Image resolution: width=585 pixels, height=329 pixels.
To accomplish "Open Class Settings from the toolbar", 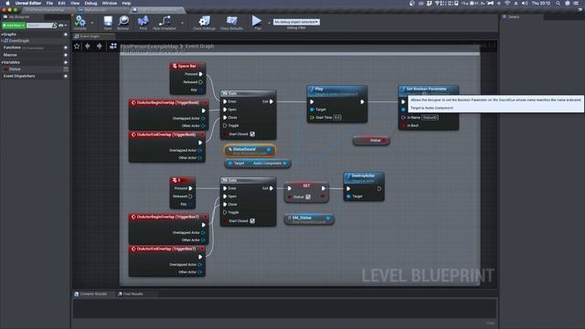I will point(204,22).
